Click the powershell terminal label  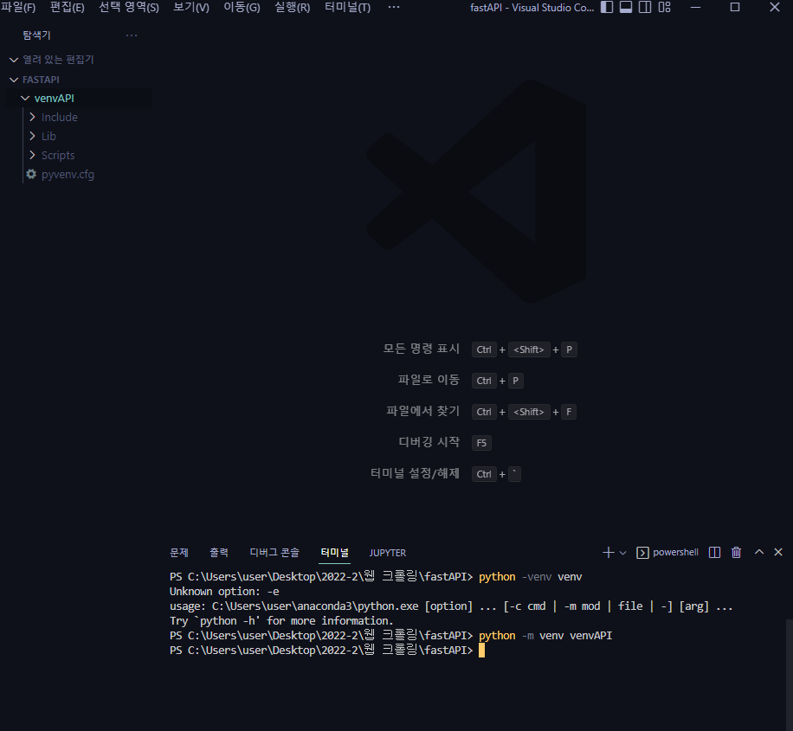tap(675, 553)
